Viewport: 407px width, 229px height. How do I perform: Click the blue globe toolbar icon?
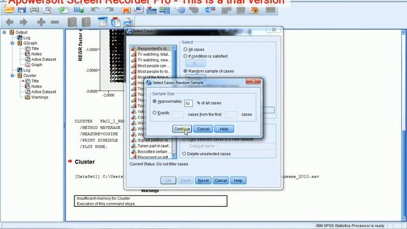[x=181, y=10]
